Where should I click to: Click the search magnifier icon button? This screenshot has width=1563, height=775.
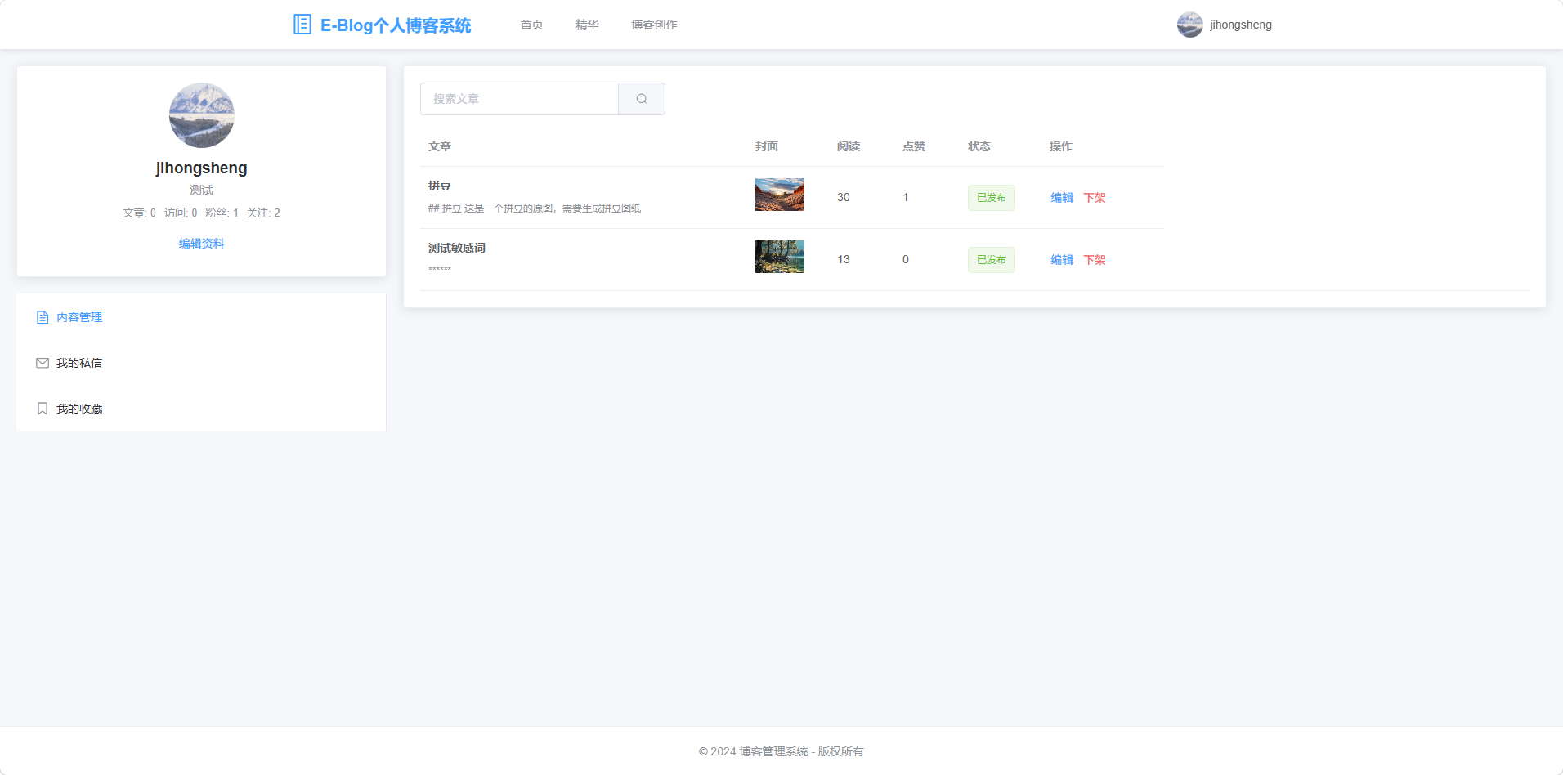pos(642,99)
